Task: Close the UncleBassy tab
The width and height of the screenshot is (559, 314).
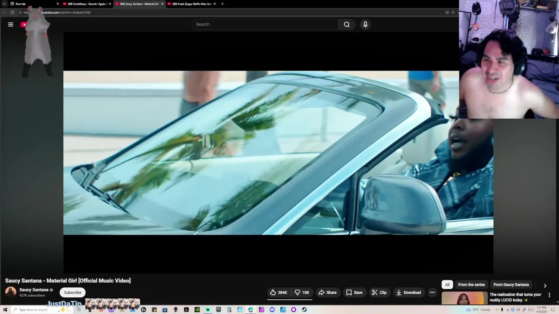Action: point(110,4)
